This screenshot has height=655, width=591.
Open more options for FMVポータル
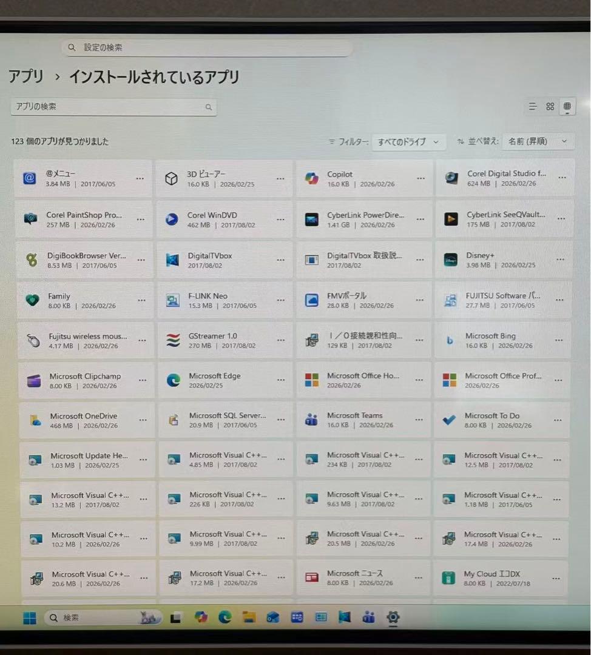click(420, 300)
